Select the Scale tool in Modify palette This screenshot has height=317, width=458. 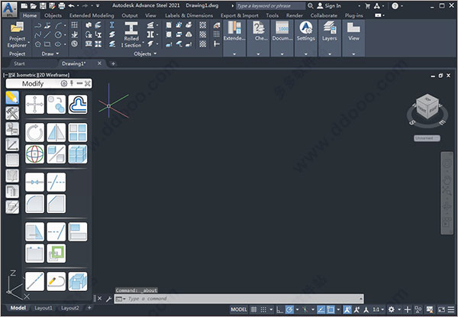pos(56,154)
